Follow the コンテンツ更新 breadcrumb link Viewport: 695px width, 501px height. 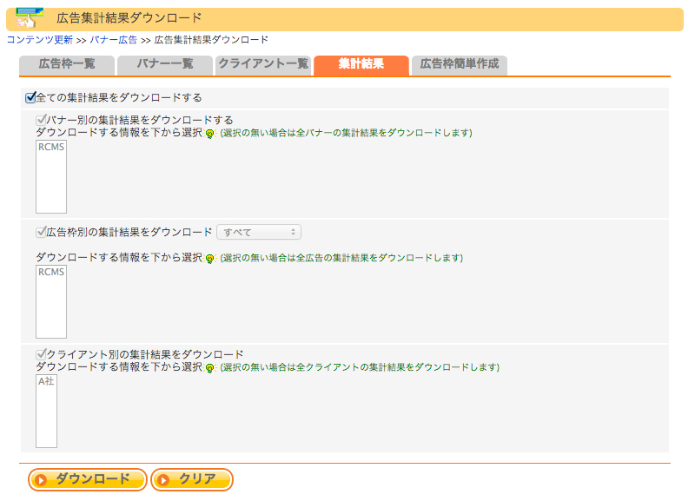(39, 40)
